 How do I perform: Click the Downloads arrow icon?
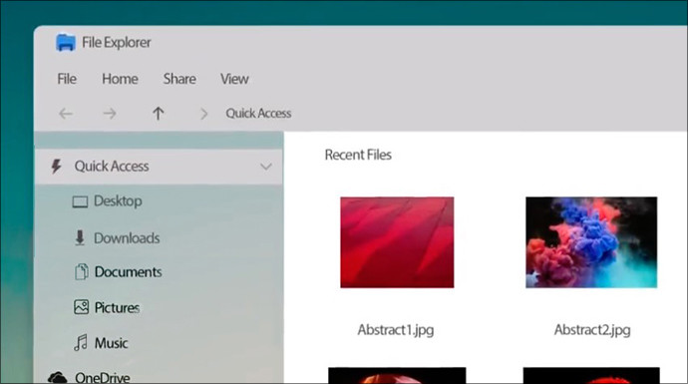tap(80, 237)
